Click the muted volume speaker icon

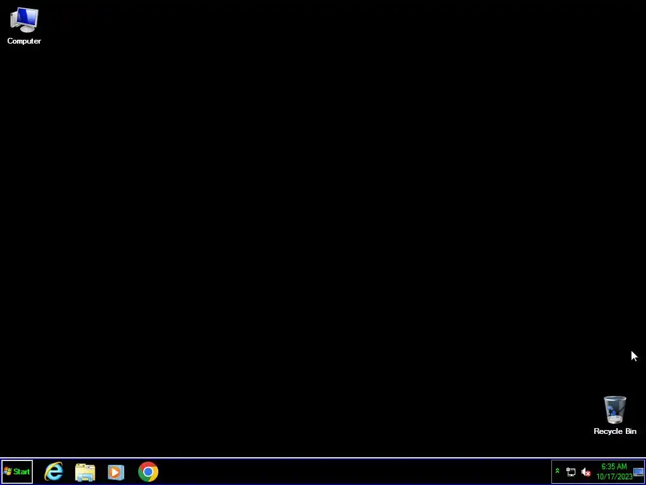[586, 472]
